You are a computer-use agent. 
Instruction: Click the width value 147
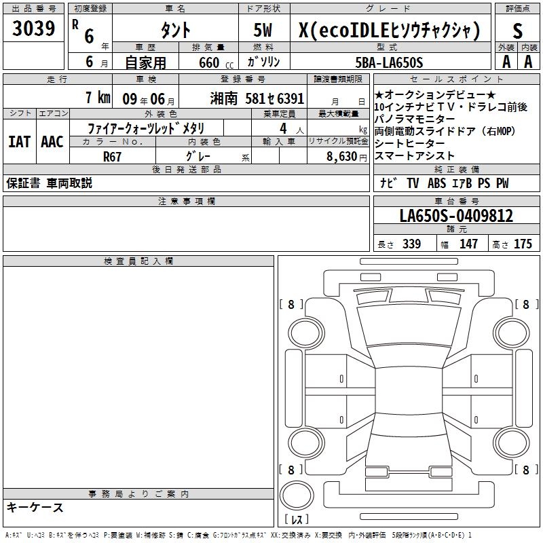click(468, 244)
